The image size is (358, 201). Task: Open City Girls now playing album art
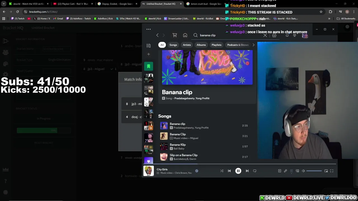tap(149, 171)
